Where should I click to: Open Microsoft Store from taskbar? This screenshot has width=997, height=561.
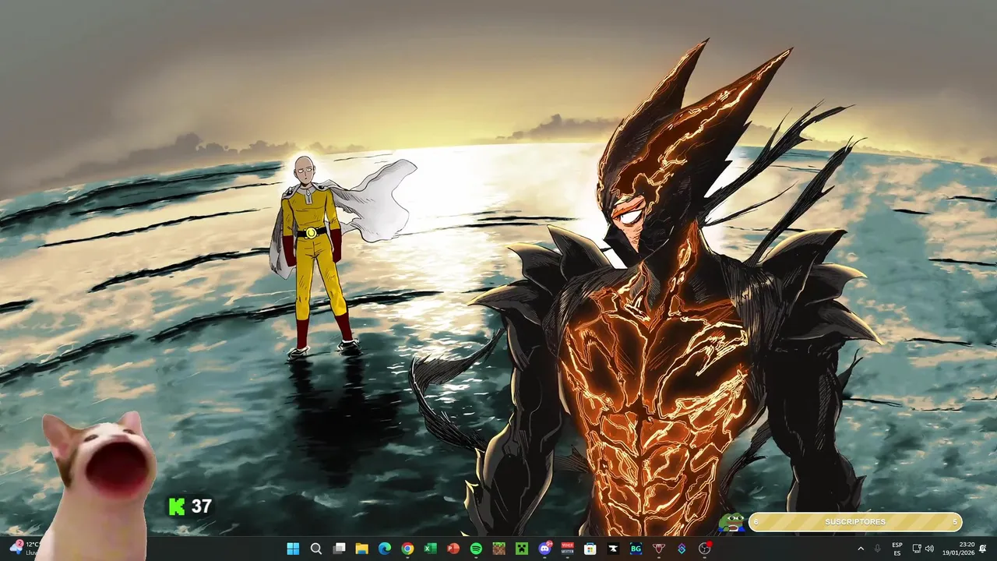click(x=590, y=549)
